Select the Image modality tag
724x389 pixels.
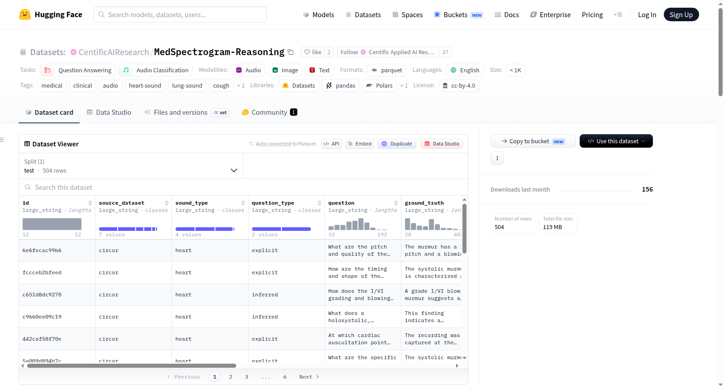point(285,70)
